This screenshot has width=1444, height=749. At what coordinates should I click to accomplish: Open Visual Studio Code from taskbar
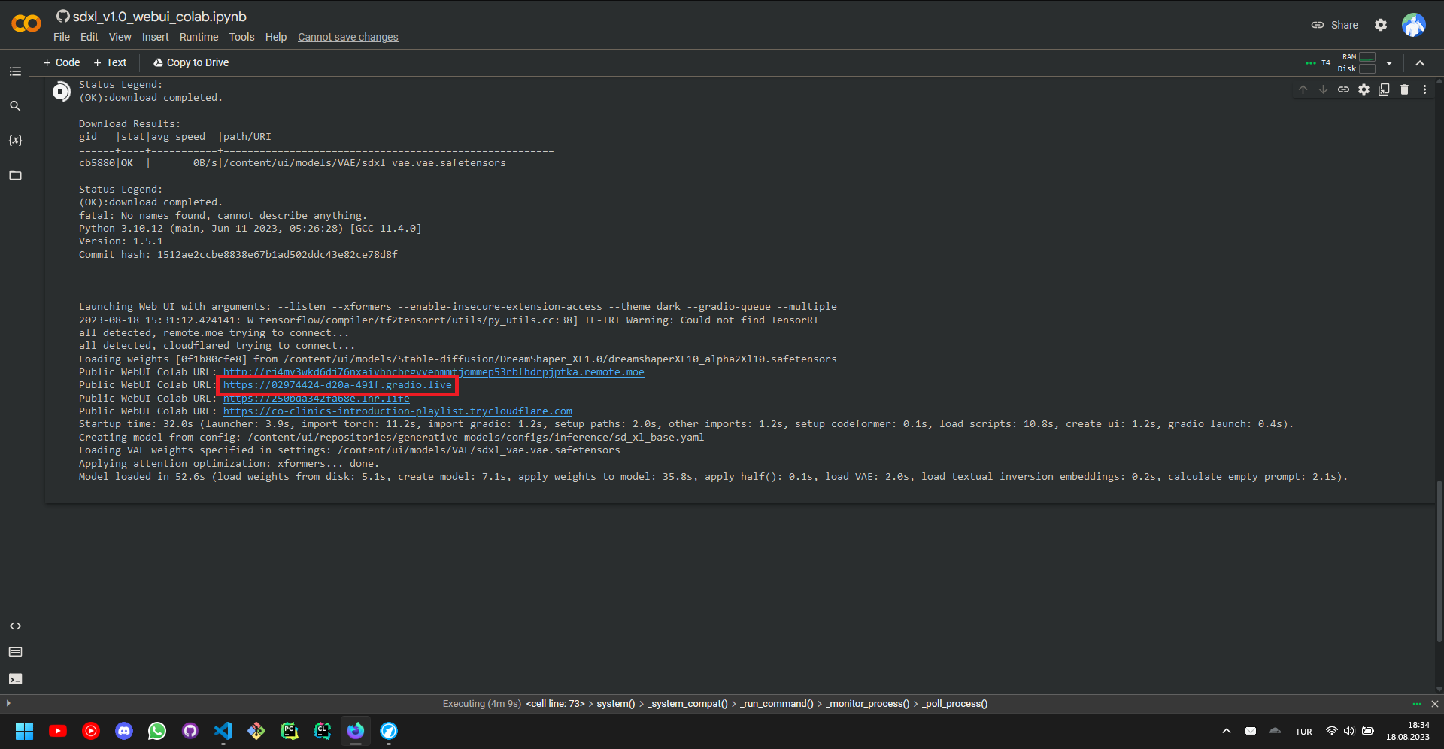click(223, 731)
